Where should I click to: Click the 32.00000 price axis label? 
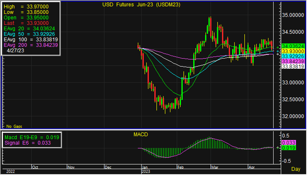tap(293, 116)
